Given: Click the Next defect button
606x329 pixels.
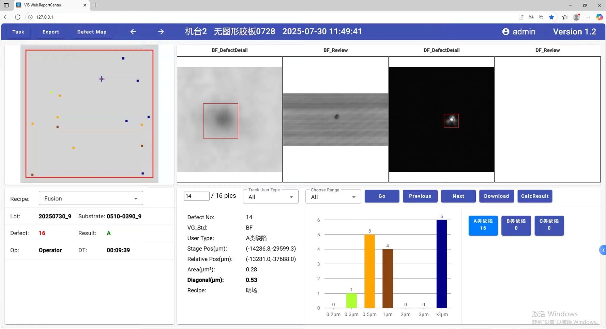Looking at the screenshot, I should point(458,196).
